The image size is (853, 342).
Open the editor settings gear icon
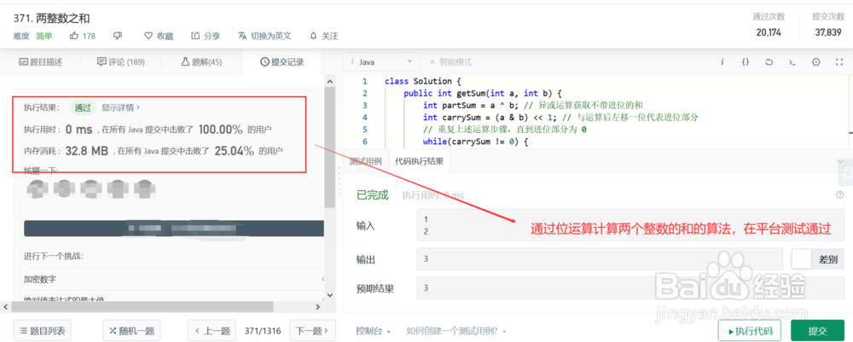[815, 62]
